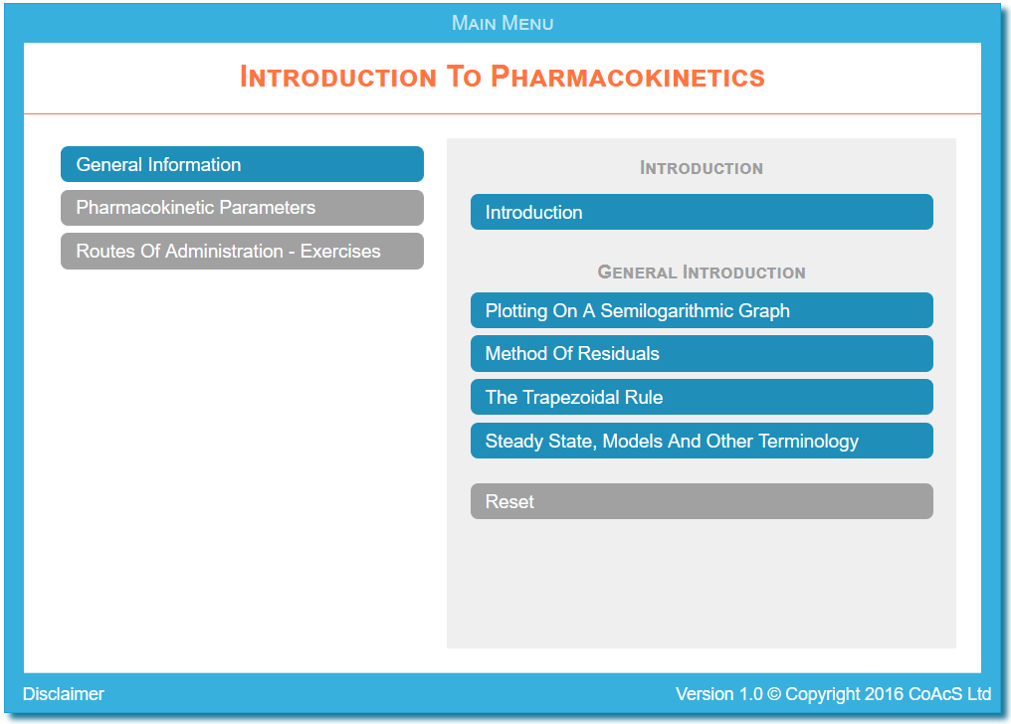This screenshot has height=724, width=1011.
Task: Open the Disclaimer link in footer
Action: point(64,694)
